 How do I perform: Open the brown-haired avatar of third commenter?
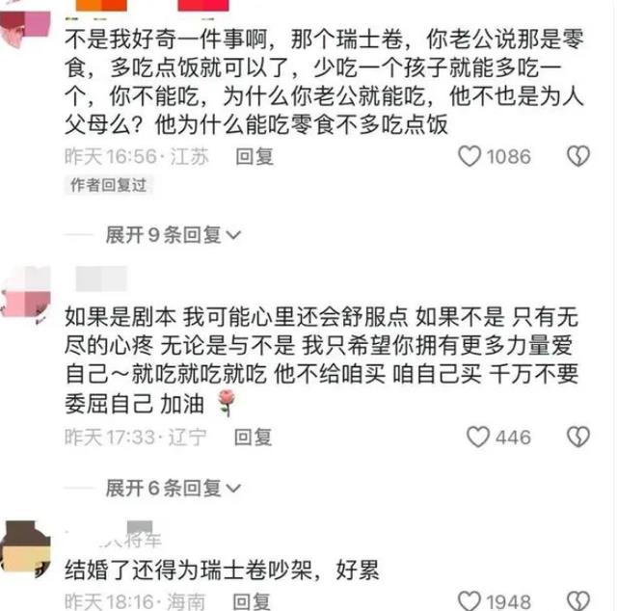click(26, 547)
